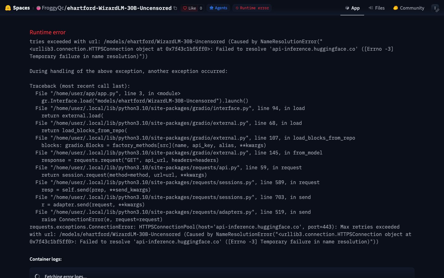444x278 pixels.
Task: Click the 'Container logs:' label
Action: pyautogui.click(x=46, y=259)
